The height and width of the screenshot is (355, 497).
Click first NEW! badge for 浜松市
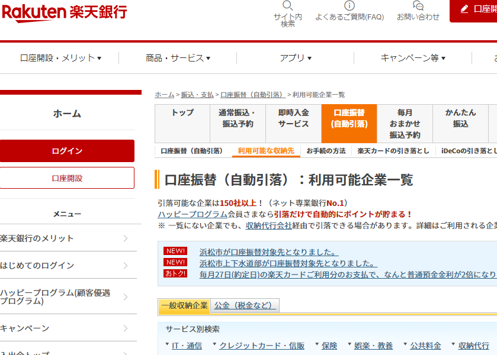[175, 251]
